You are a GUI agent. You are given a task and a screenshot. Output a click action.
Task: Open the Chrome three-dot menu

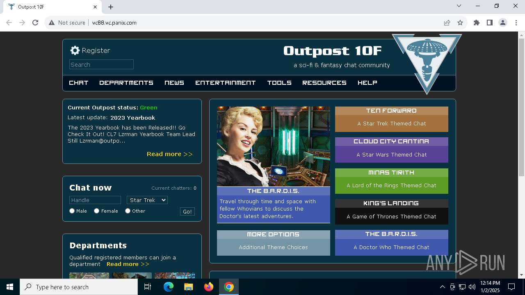point(516,23)
